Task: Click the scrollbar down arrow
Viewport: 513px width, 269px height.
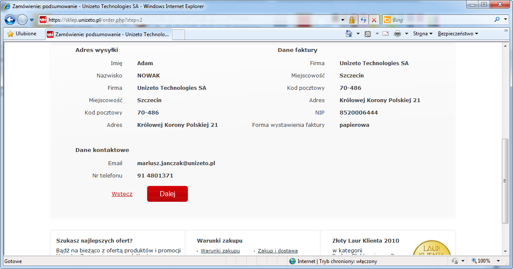Action: point(506,252)
